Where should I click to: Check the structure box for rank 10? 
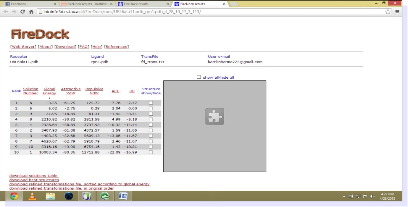tap(151, 152)
